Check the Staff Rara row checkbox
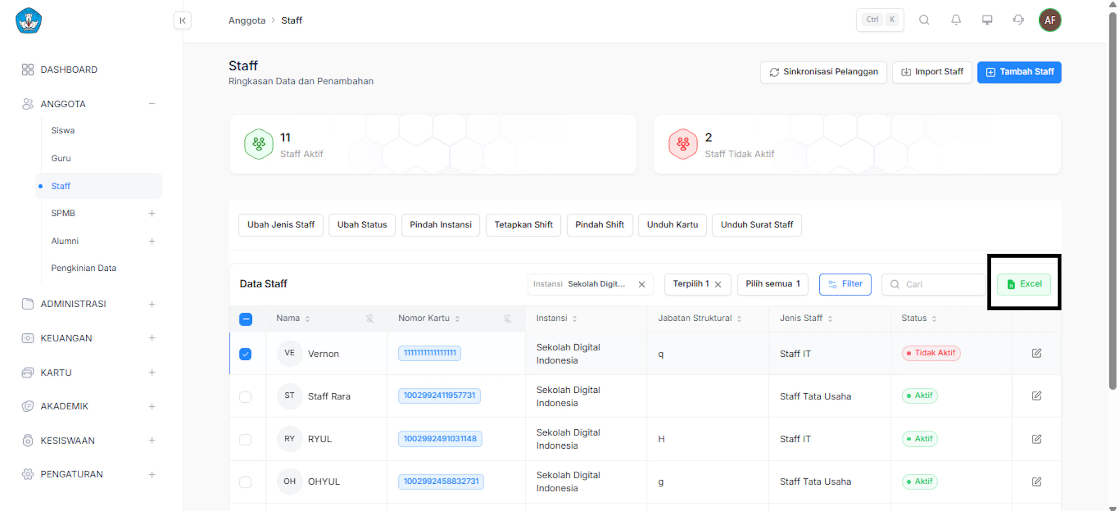 pyautogui.click(x=245, y=397)
